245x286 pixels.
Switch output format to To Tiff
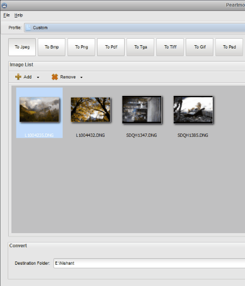pos(170,47)
